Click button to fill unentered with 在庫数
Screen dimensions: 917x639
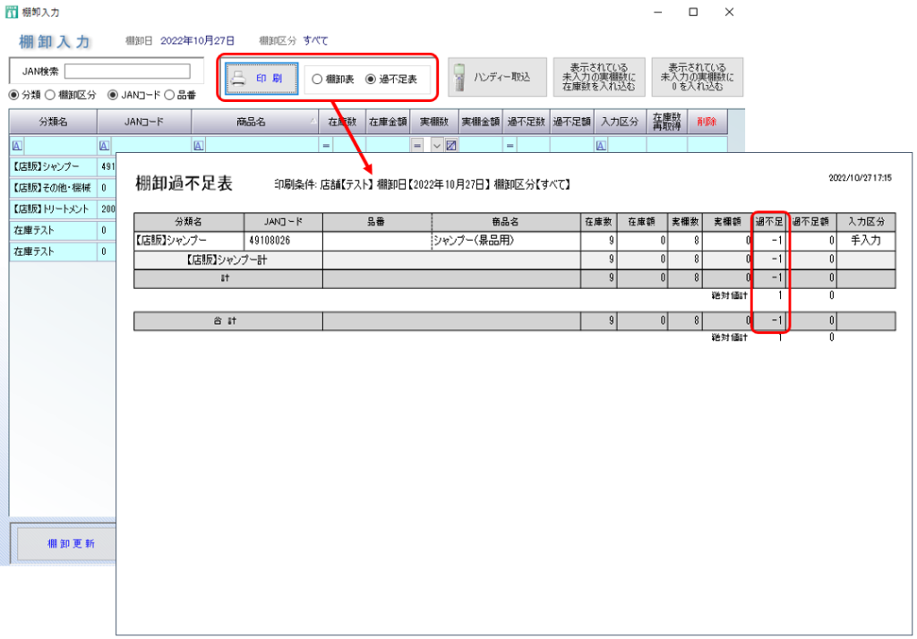click(599, 77)
